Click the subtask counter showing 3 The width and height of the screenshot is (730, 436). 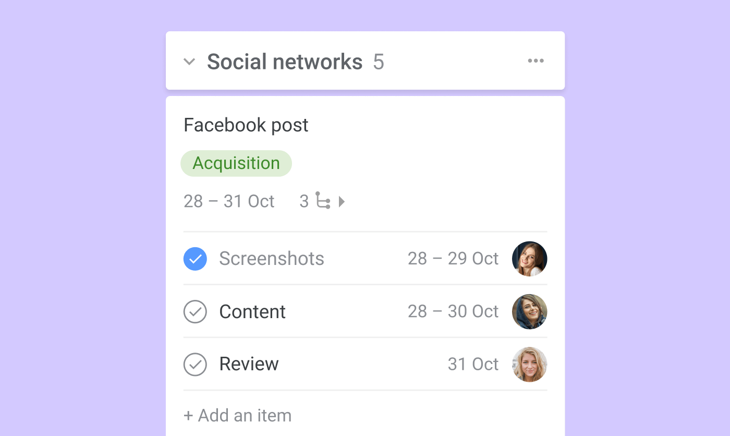coord(305,201)
